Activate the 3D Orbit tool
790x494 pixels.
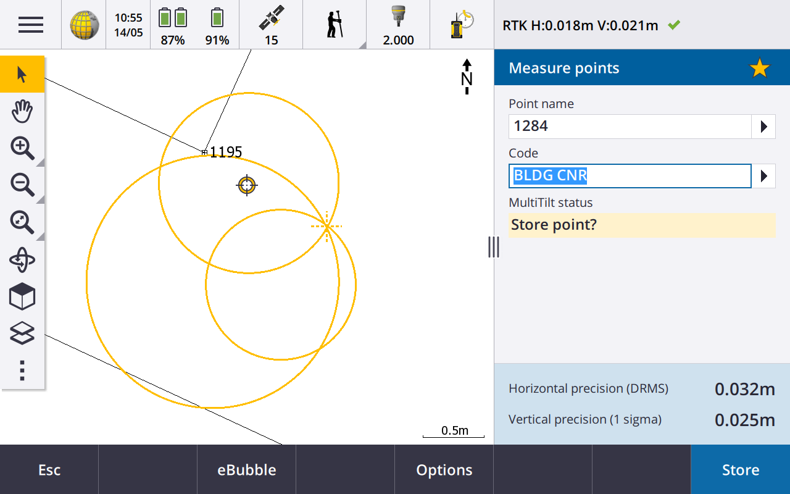click(22, 260)
